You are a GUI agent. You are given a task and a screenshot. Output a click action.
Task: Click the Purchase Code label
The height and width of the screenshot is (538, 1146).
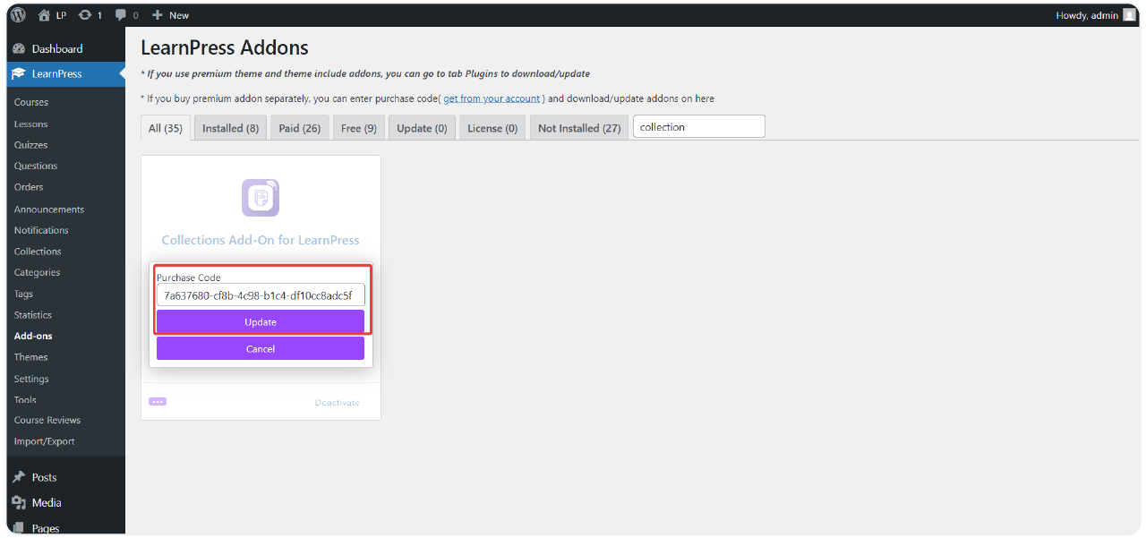point(189,278)
